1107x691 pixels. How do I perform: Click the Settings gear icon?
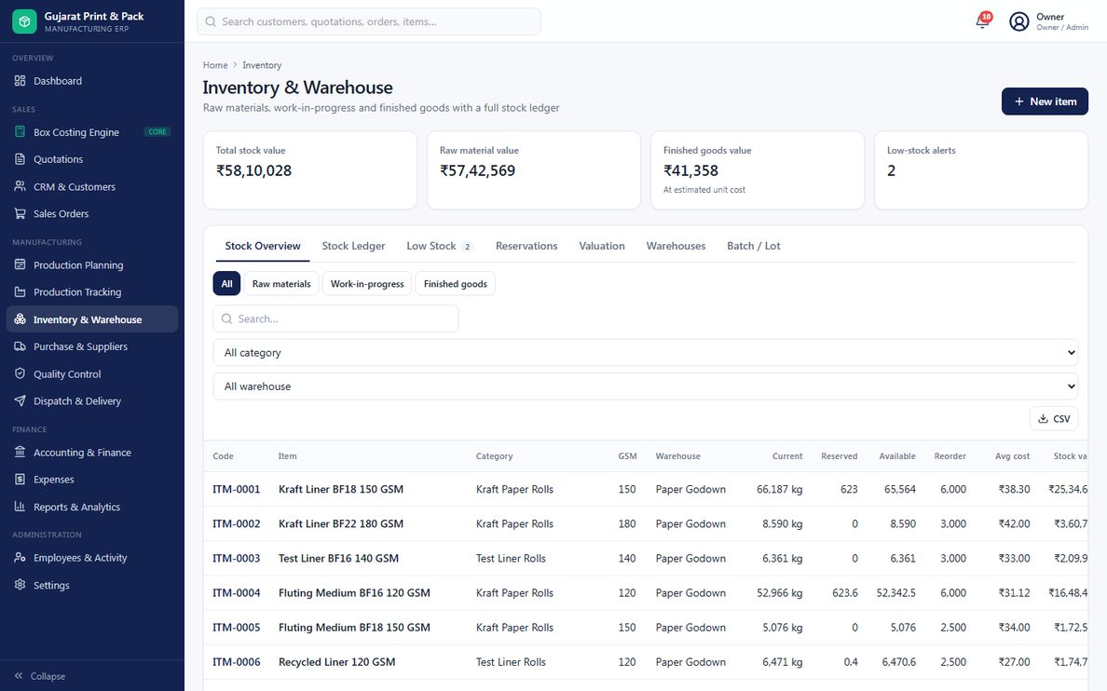[20, 585]
